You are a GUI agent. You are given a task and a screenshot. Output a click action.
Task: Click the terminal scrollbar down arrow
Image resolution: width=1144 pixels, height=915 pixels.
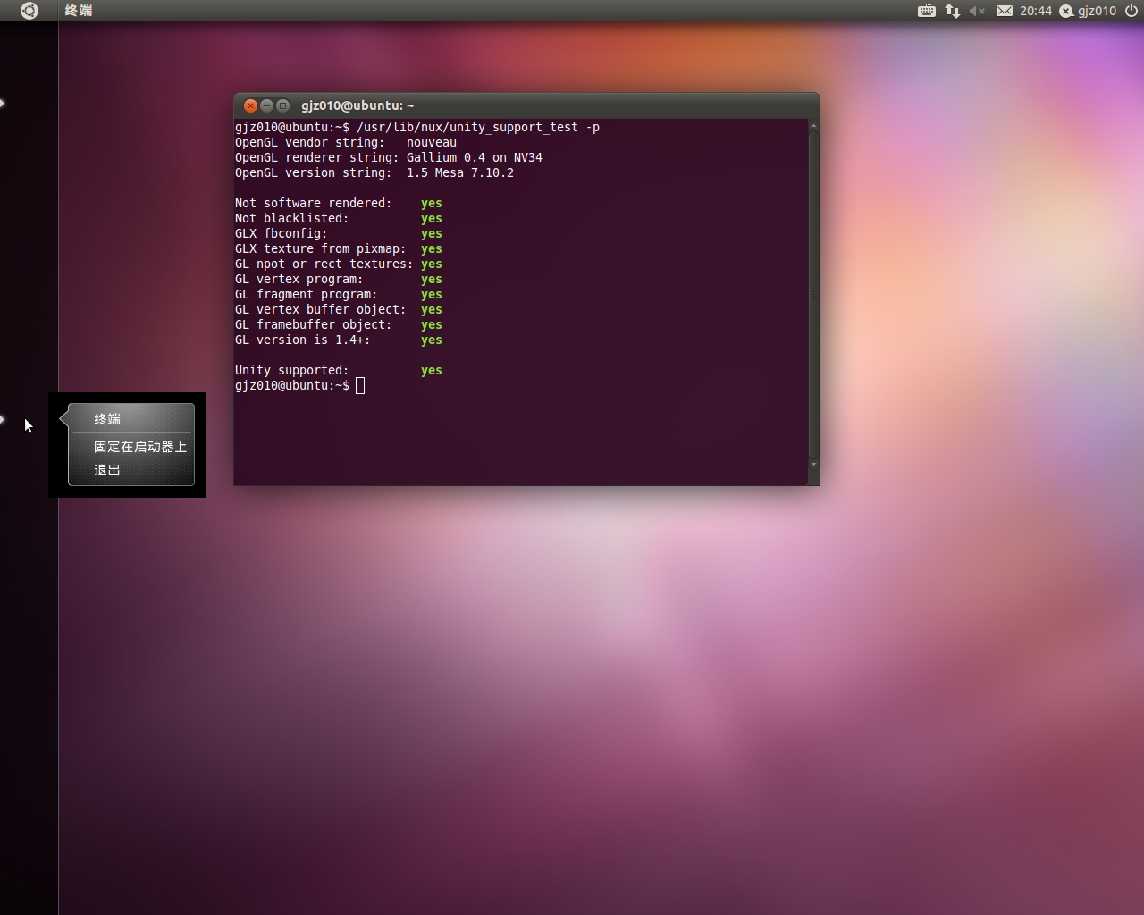[813, 465]
